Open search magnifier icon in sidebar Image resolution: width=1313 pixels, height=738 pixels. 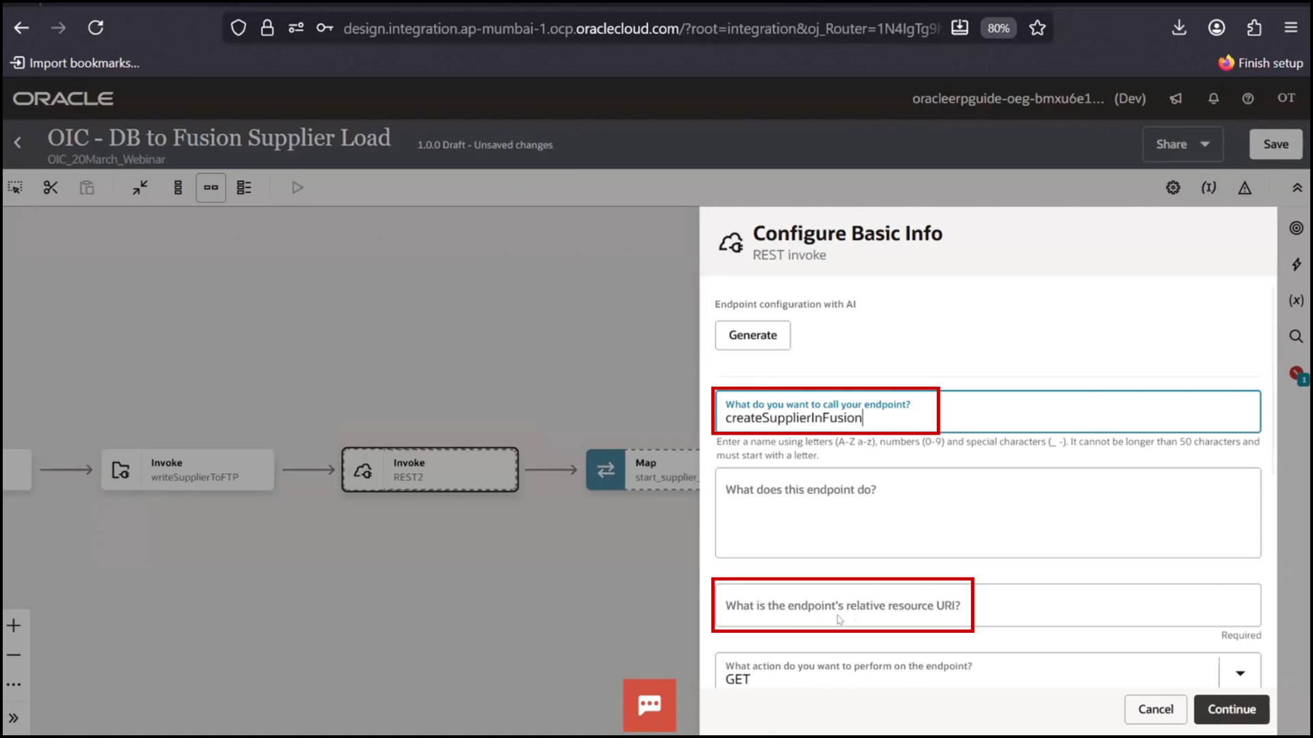(1296, 336)
